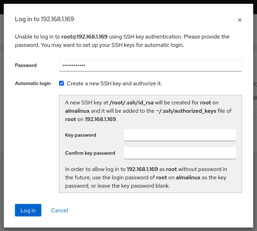Click the ~/.ssh/authorized_keys file text
The height and width of the screenshot is (231, 257).
[186, 111]
